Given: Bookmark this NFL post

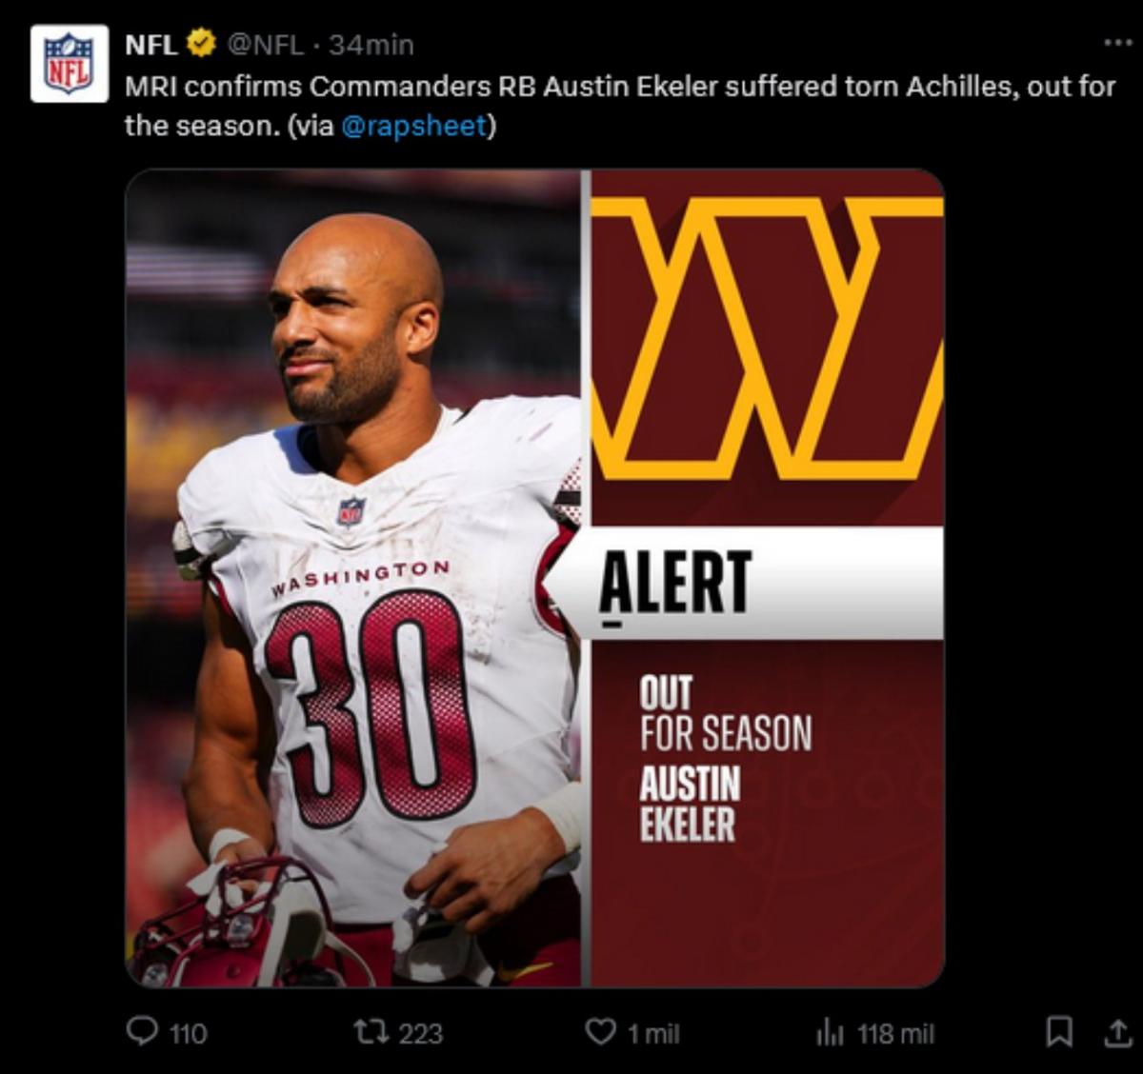Looking at the screenshot, I should coord(1059,1032).
